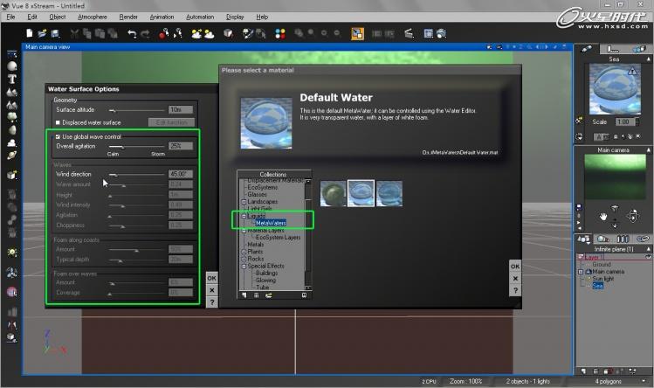654x388 pixels.
Task: Expand the Landscapes collection node
Action: [x=244, y=202]
